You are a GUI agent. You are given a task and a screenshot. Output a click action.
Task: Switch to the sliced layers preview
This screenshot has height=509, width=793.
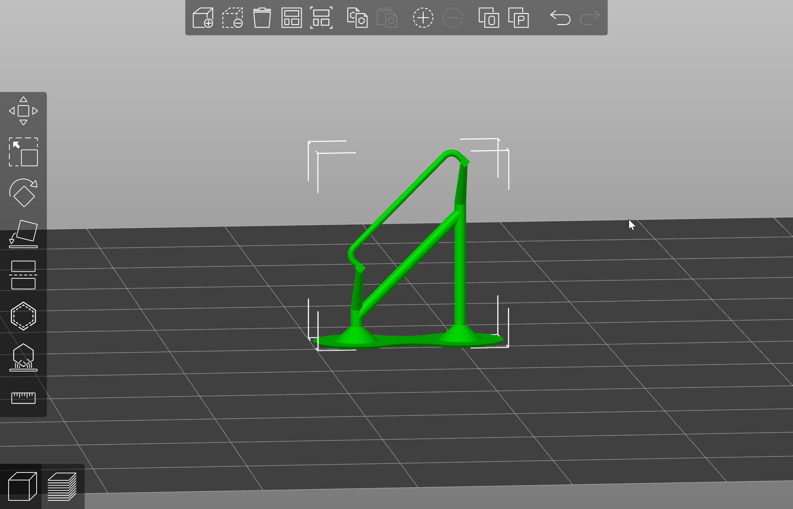tap(62, 486)
